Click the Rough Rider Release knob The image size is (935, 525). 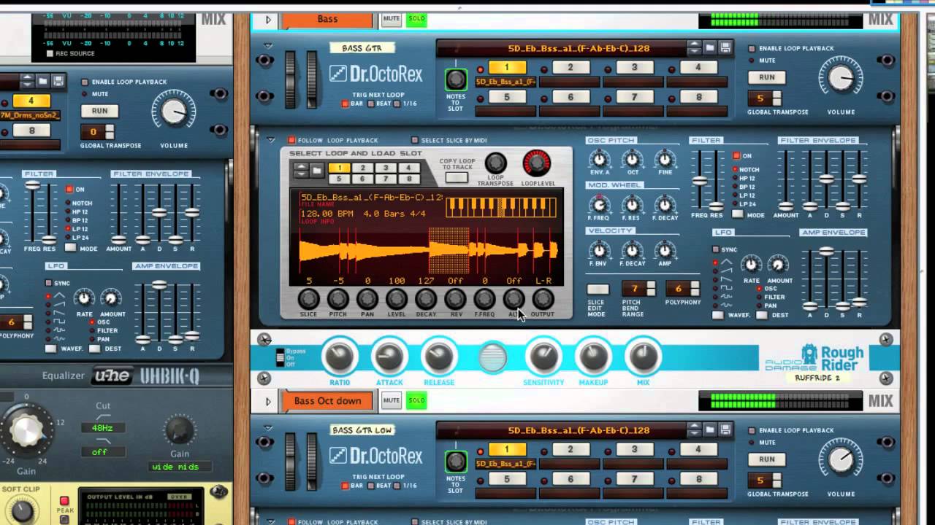439,357
